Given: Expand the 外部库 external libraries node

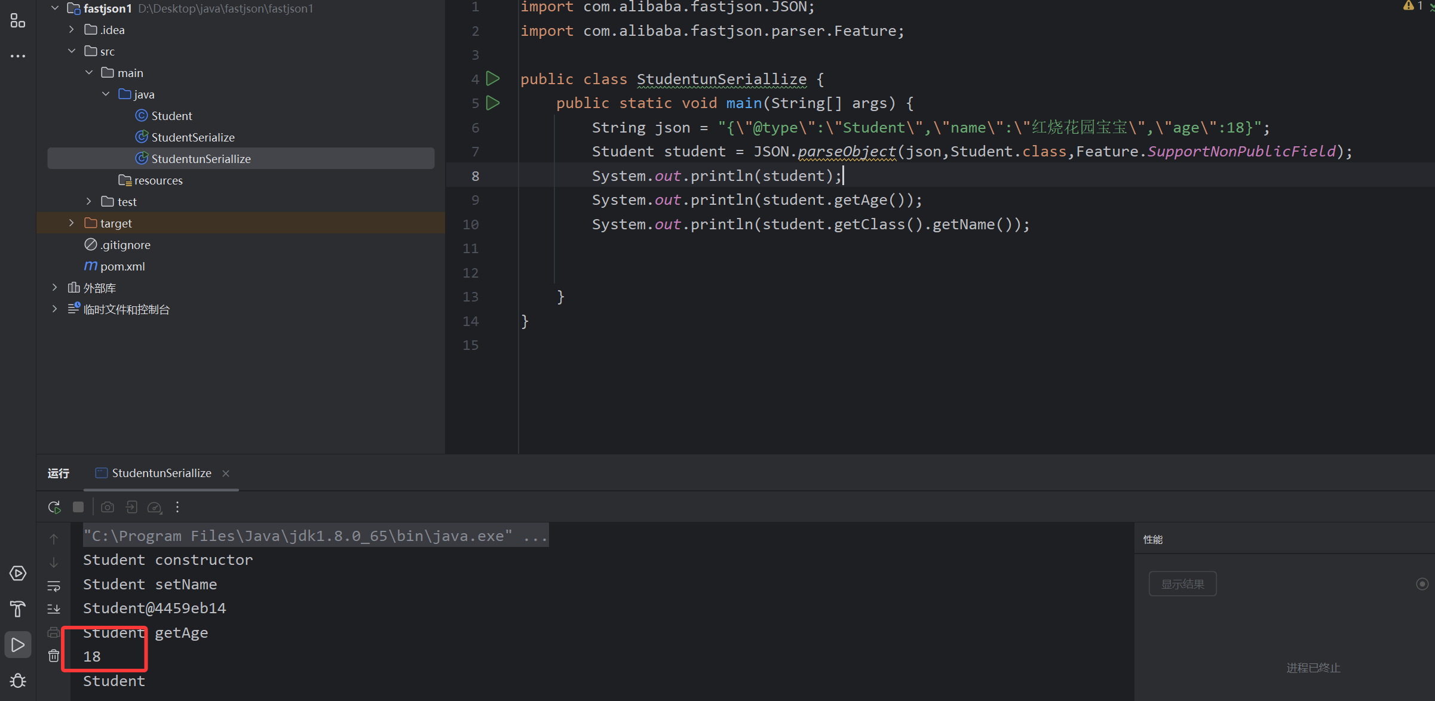Looking at the screenshot, I should click(55, 287).
